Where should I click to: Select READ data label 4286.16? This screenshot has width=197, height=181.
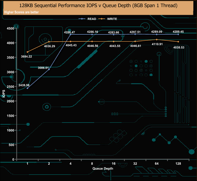[x=92, y=32]
